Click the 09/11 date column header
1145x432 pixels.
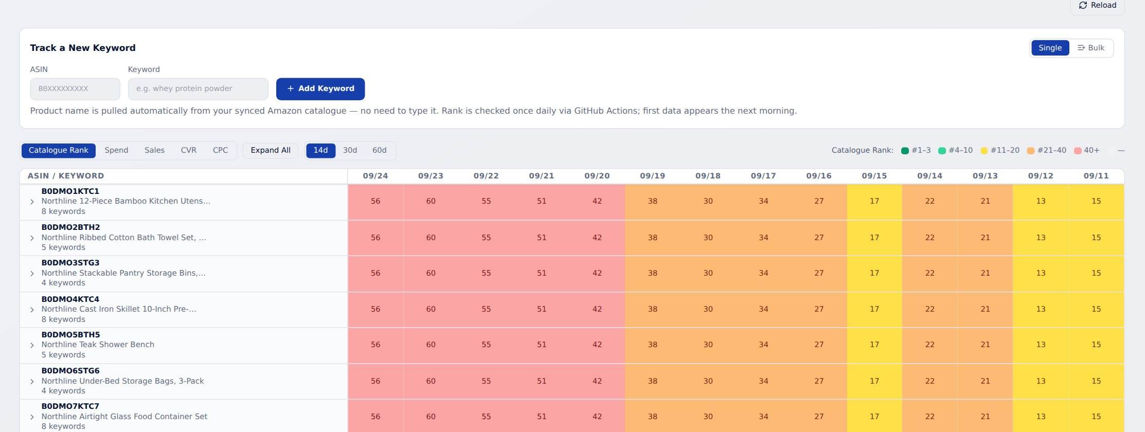tap(1096, 176)
